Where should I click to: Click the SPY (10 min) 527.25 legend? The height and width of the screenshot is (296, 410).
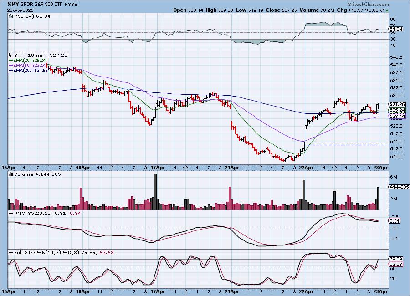(41, 55)
